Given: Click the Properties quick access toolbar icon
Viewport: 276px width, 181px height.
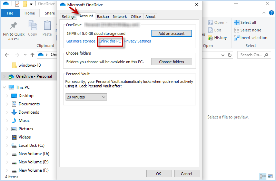Looking at the screenshot, I should click(x=17, y=4).
